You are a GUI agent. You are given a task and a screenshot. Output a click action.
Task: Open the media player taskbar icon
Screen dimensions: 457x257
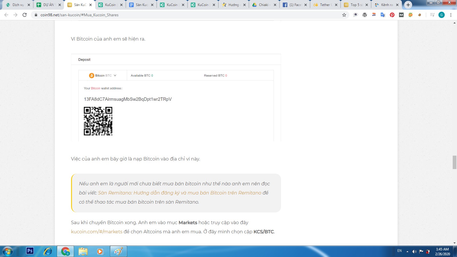[x=100, y=251]
